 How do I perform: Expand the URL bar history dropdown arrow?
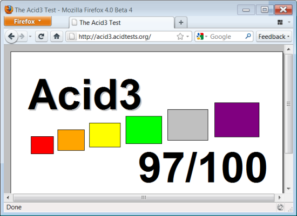coord(188,36)
